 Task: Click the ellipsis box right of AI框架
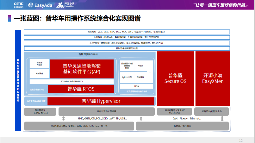[150, 72]
